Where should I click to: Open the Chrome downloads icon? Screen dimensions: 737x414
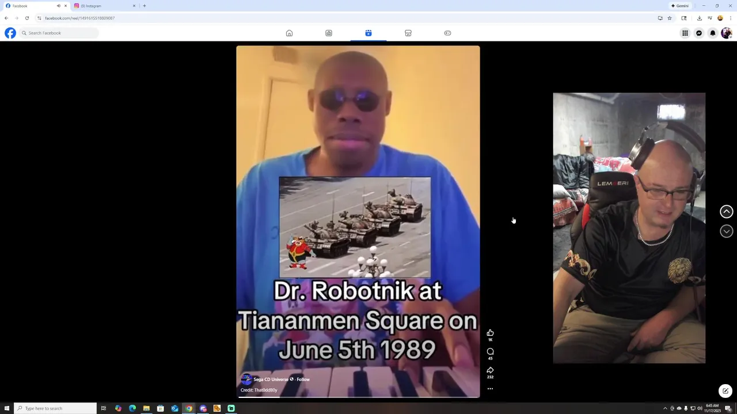pyautogui.click(x=699, y=18)
